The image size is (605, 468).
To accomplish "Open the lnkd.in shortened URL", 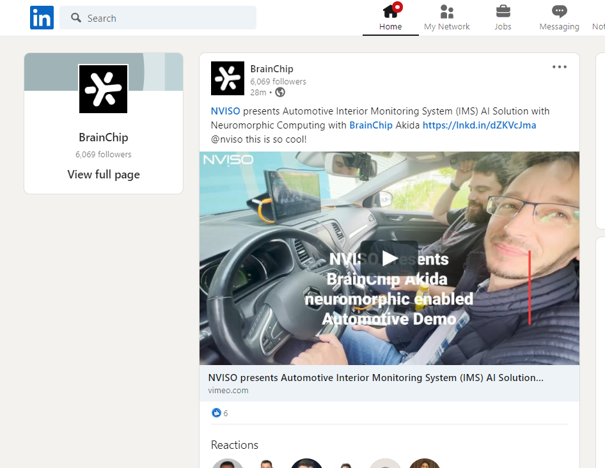I will click(479, 125).
